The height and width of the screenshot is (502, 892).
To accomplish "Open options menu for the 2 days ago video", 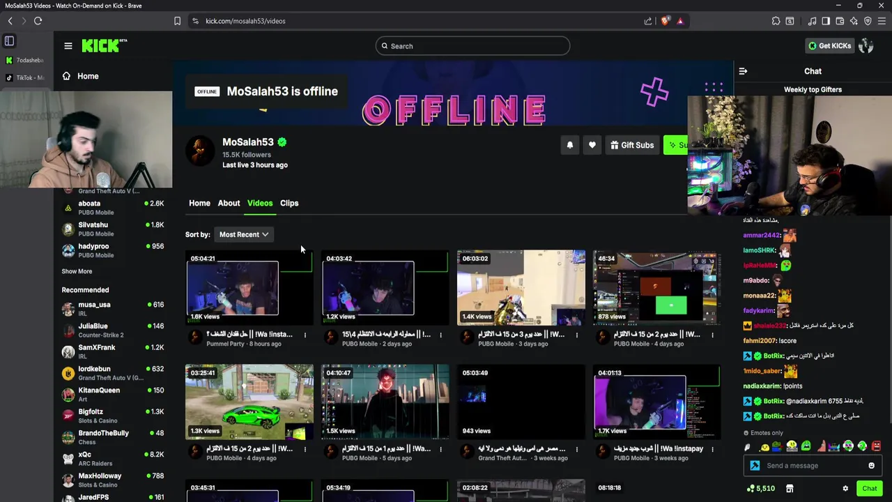I will pos(440,335).
